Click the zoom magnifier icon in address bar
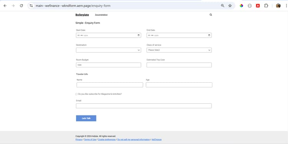Screen dimensions: 288x144 click(x=223, y=6)
